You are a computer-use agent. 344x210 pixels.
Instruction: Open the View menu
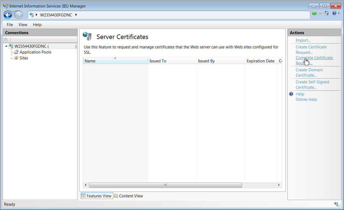23,25
